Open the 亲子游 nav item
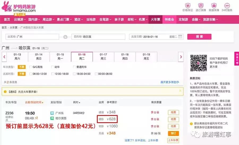The height and width of the screenshot is (145, 239). point(119,19)
